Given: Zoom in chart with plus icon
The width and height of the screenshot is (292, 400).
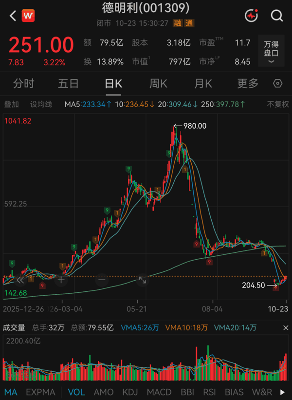Looking at the screenshot, I should click(x=61, y=280).
